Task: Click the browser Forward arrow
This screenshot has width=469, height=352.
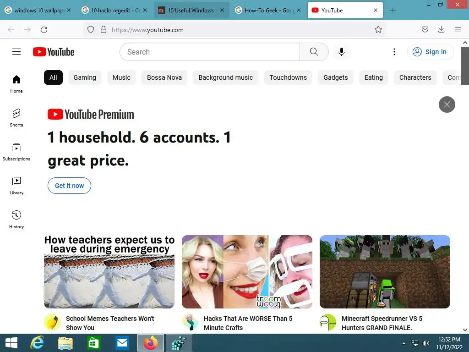Action: coord(27,30)
